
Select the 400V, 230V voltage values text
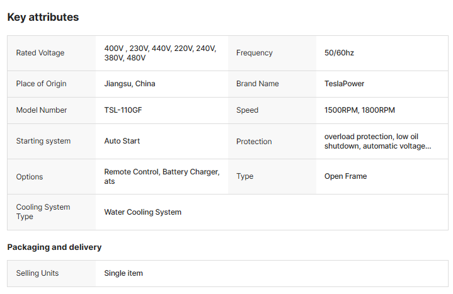click(160, 53)
